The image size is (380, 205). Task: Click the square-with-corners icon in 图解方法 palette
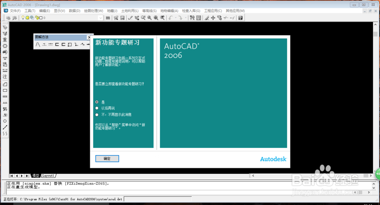tap(70, 44)
